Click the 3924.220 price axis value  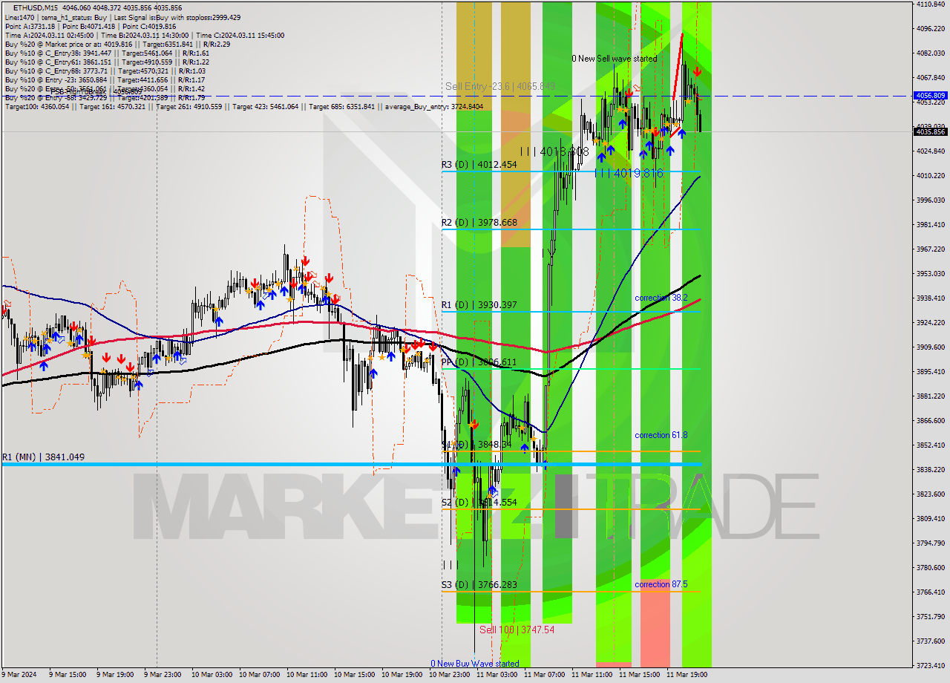(x=931, y=322)
